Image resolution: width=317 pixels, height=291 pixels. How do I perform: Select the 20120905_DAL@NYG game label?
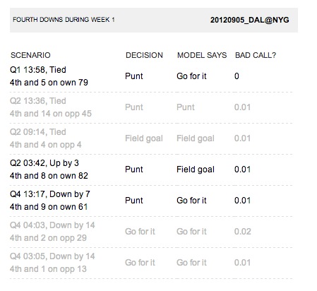click(x=249, y=20)
